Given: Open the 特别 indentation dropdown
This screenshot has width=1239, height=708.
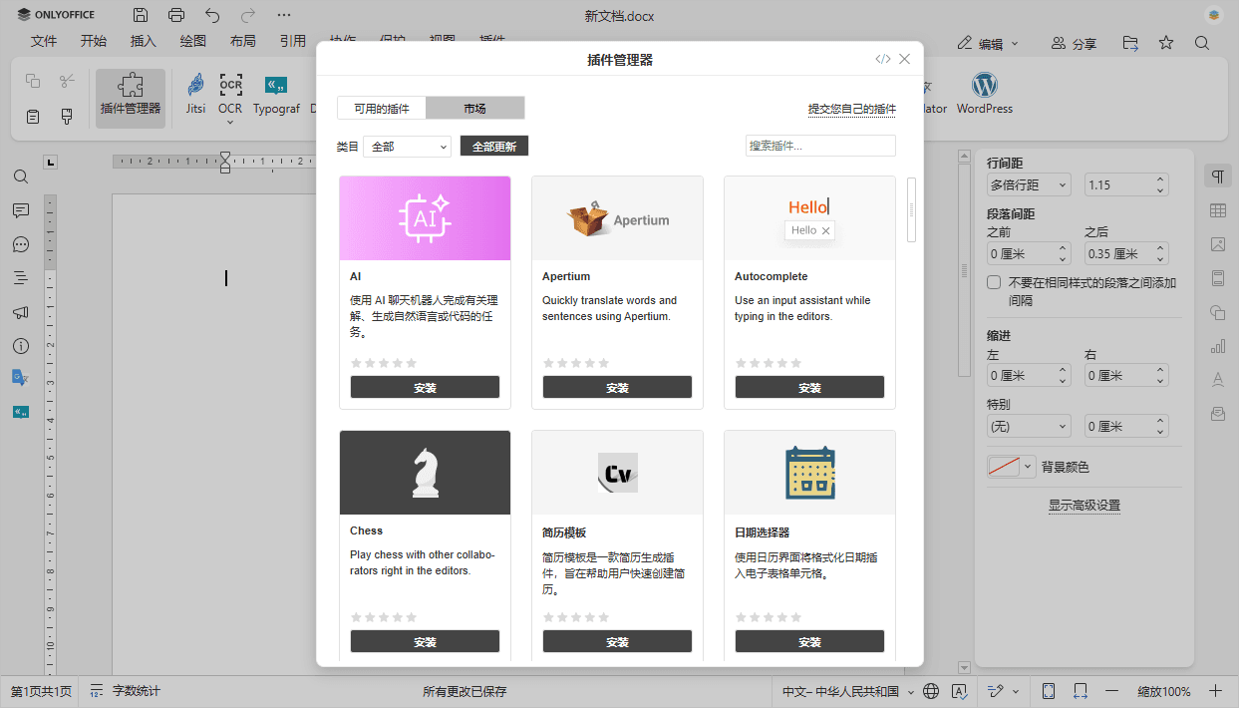Looking at the screenshot, I should coord(1029,426).
